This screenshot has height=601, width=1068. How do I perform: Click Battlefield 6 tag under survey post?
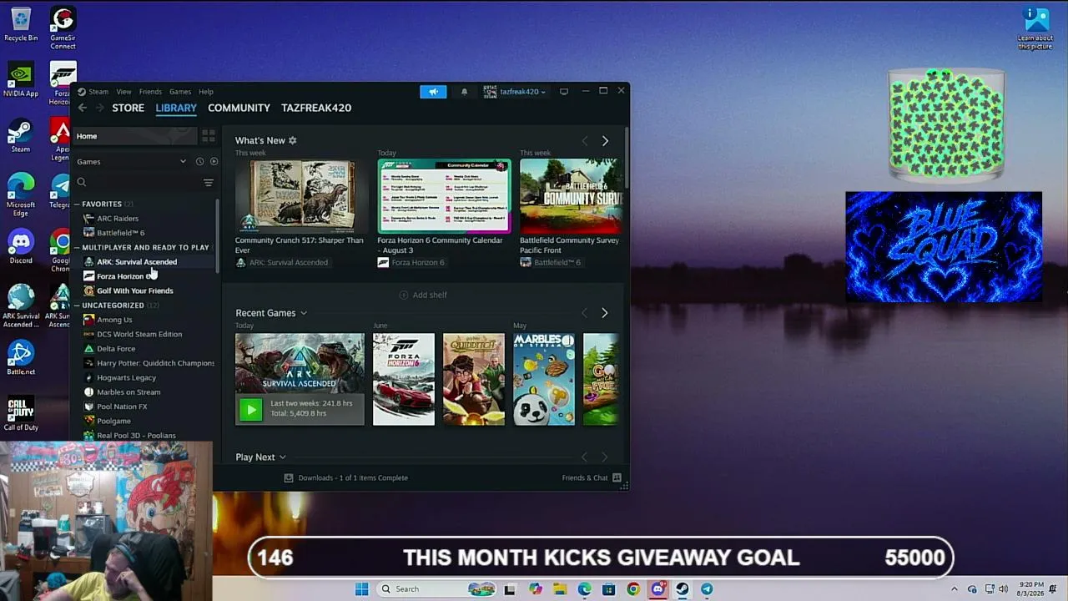(x=551, y=262)
